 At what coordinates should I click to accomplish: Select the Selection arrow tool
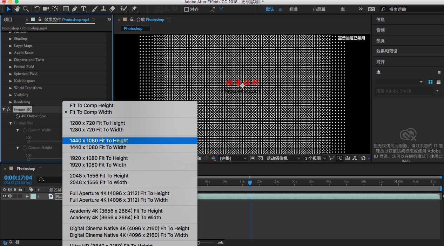8,9
